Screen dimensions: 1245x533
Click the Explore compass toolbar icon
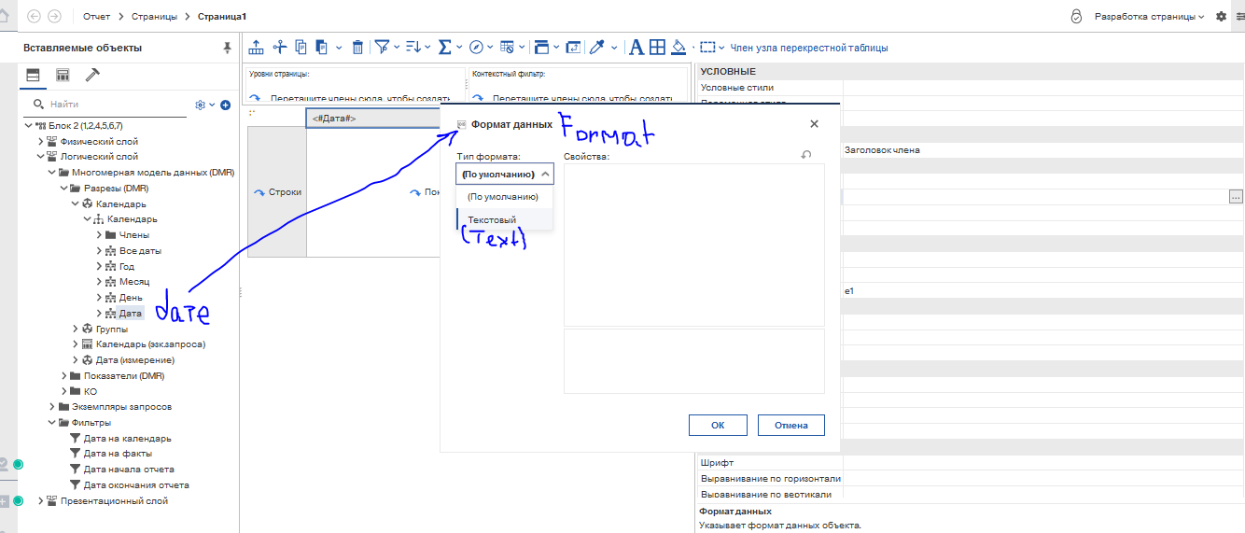476,47
